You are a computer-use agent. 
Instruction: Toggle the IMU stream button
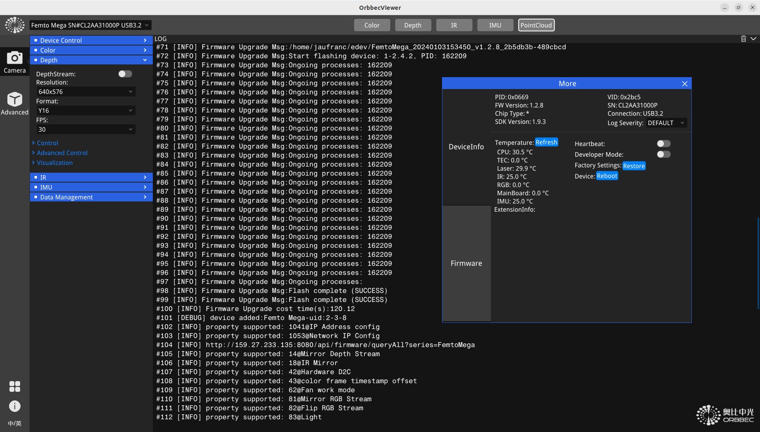[x=495, y=25]
